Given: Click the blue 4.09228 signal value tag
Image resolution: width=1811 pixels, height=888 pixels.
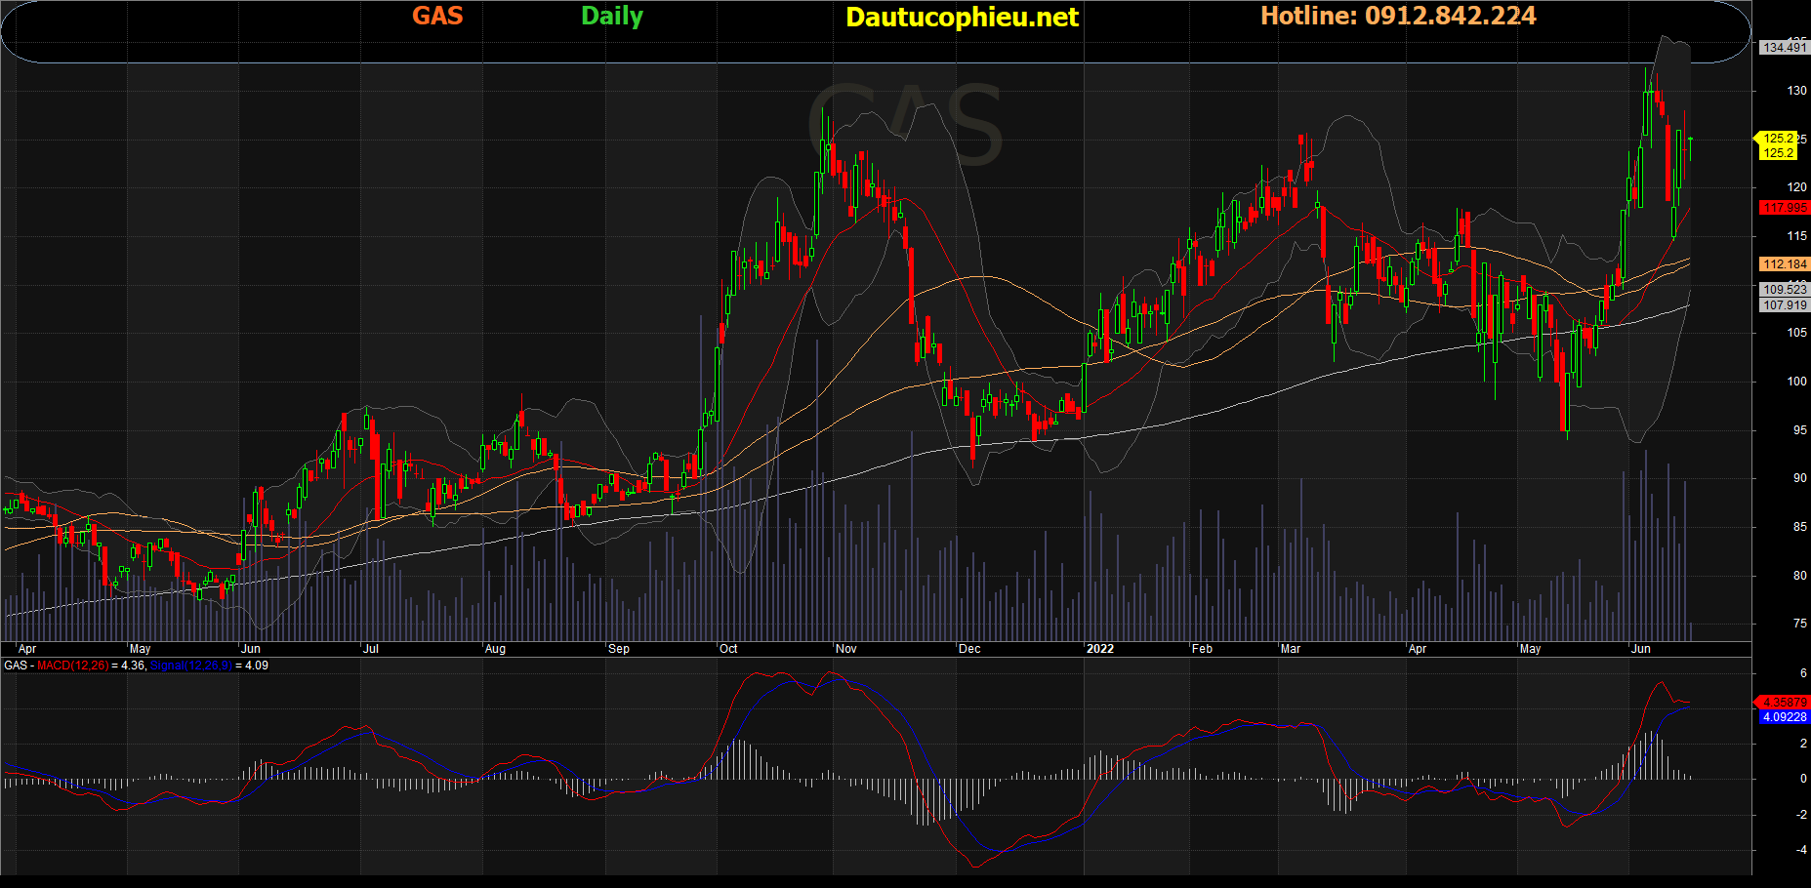Looking at the screenshot, I should [x=1785, y=717].
